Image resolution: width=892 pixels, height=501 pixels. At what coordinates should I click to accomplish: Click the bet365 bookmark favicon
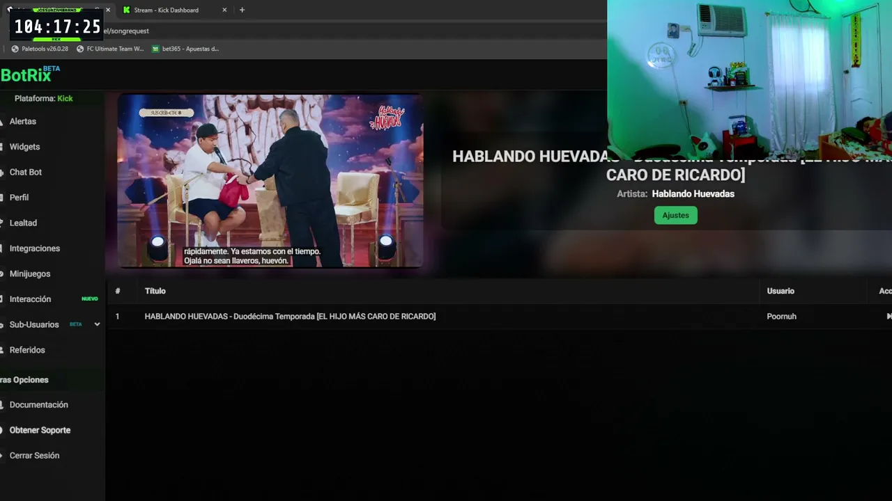(155, 49)
